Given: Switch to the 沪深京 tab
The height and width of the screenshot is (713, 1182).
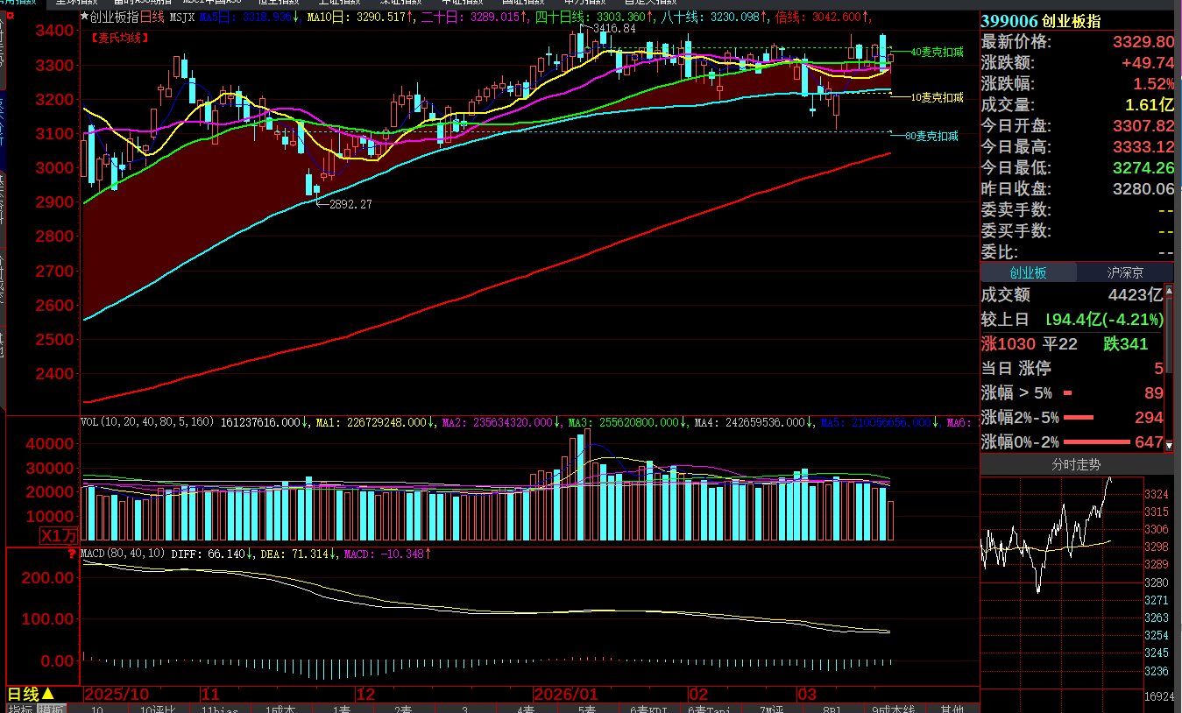Looking at the screenshot, I should (x=1125, y=272).
